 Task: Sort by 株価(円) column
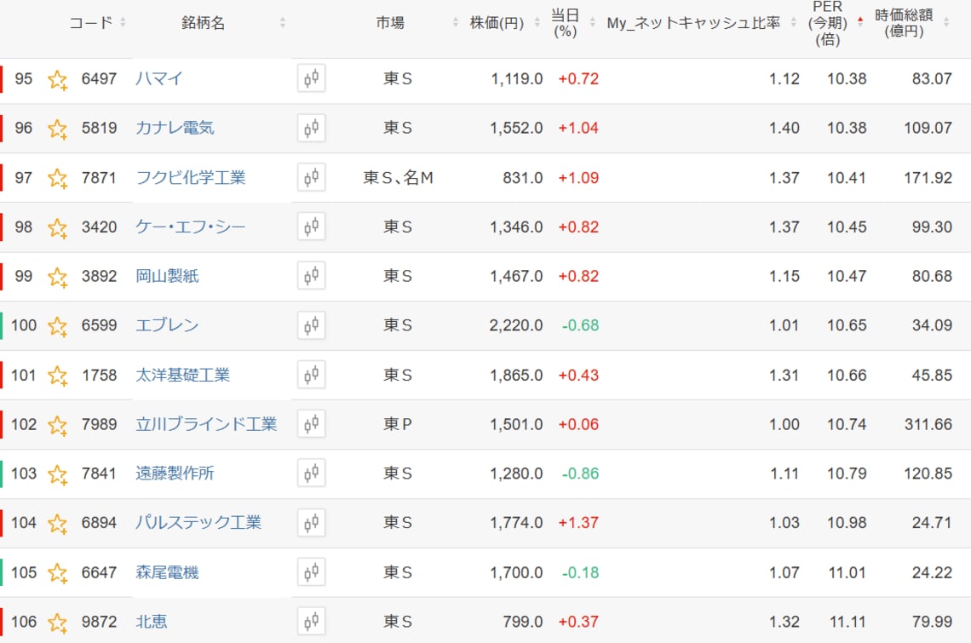pos(497,23)
